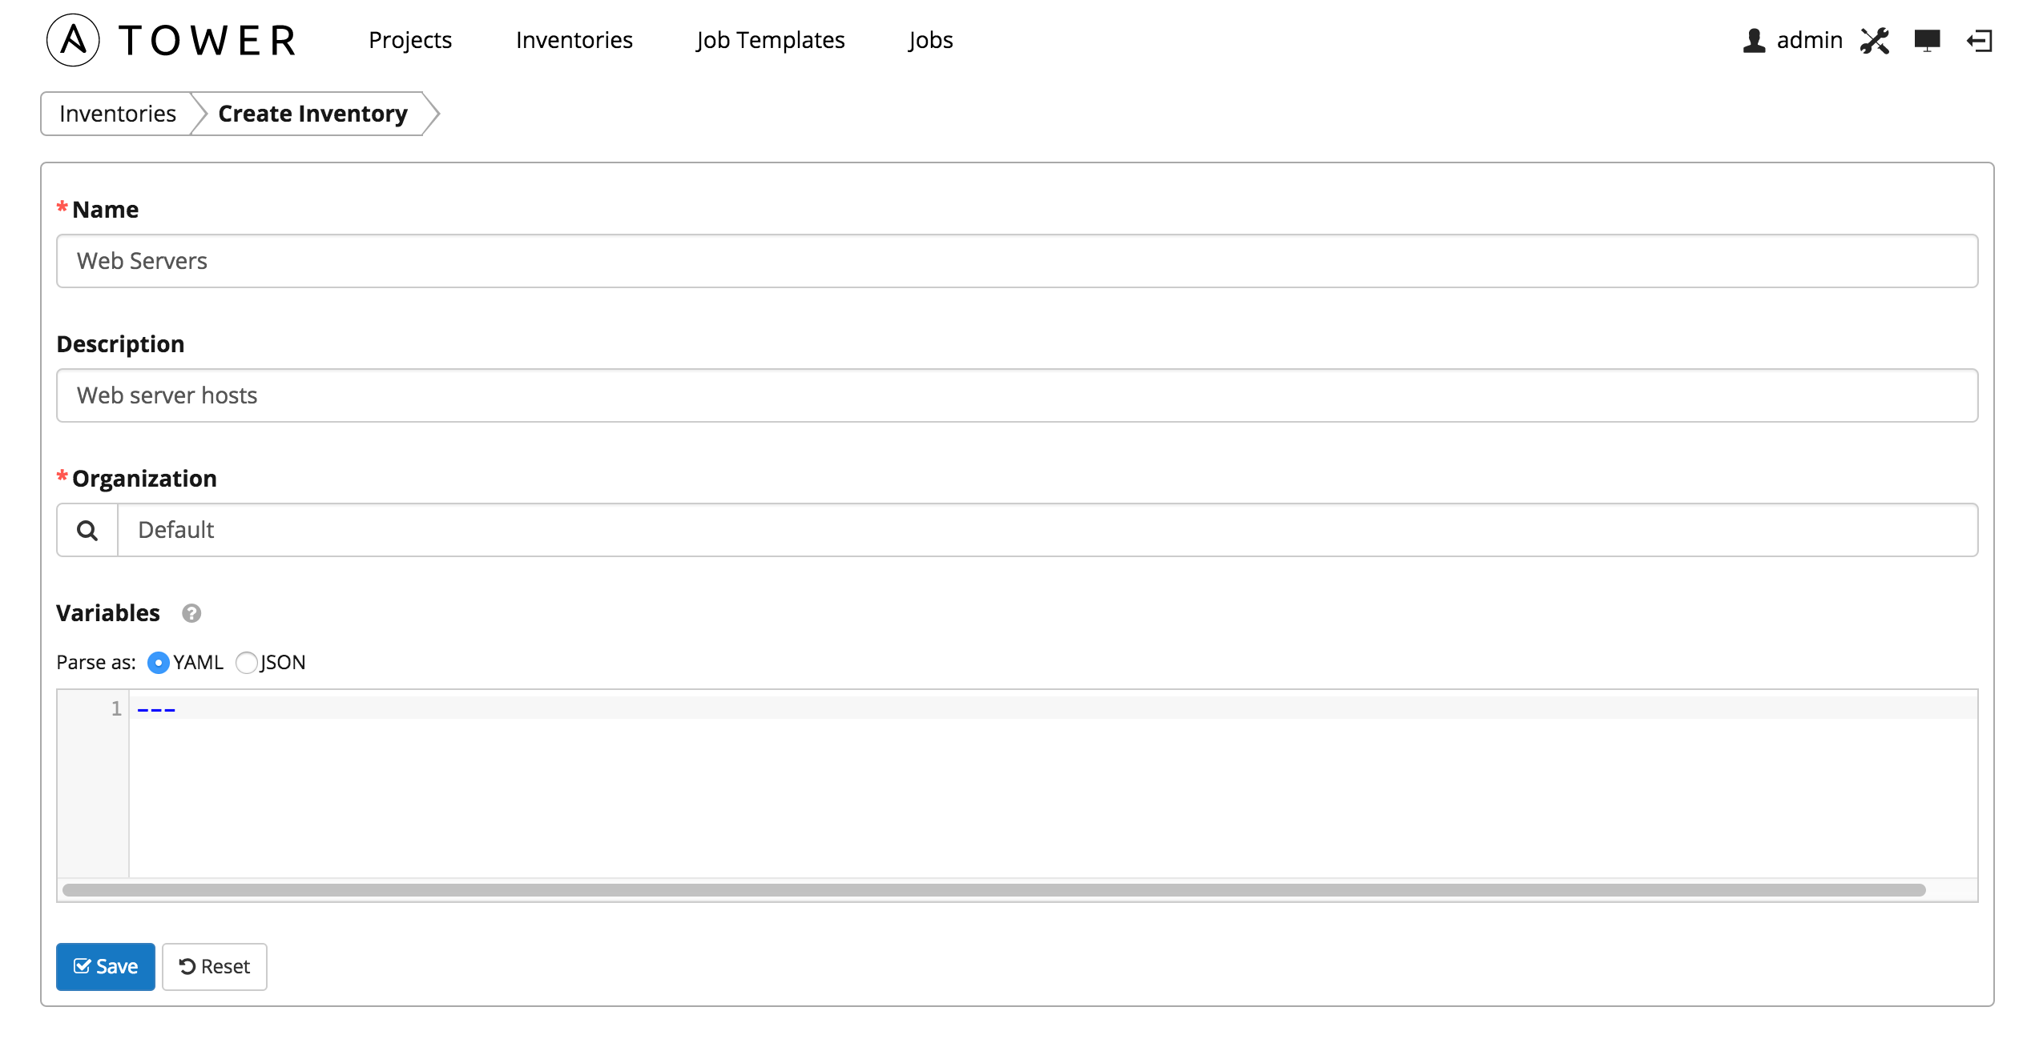This screenshot has height=1039, width=2043.
Task: Expand the Inventories navigation item
Action: coord(574,38)
